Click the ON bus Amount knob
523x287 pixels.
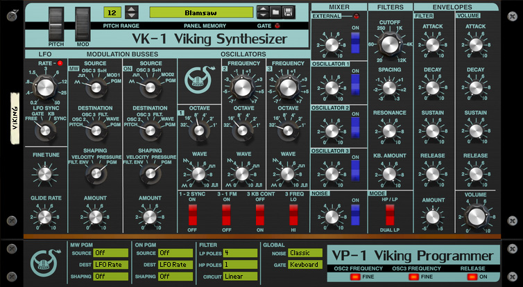click(150, 217)
